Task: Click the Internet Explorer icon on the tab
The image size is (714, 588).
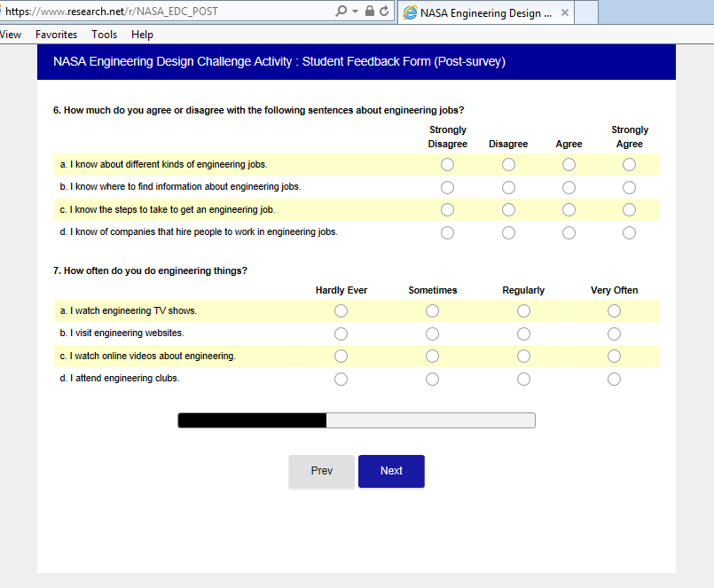Action: coord(410,12)
